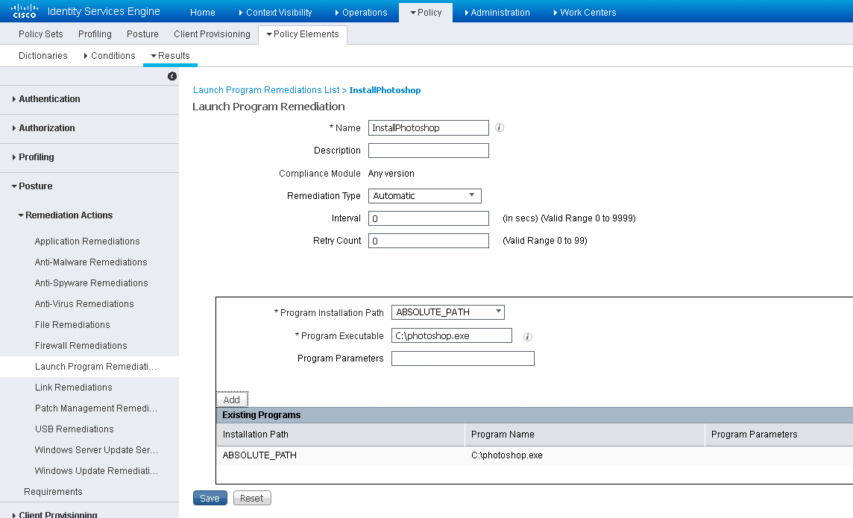
Task: Click the InstallPhotoshop breadcrumb
Action: pos(385,90)
